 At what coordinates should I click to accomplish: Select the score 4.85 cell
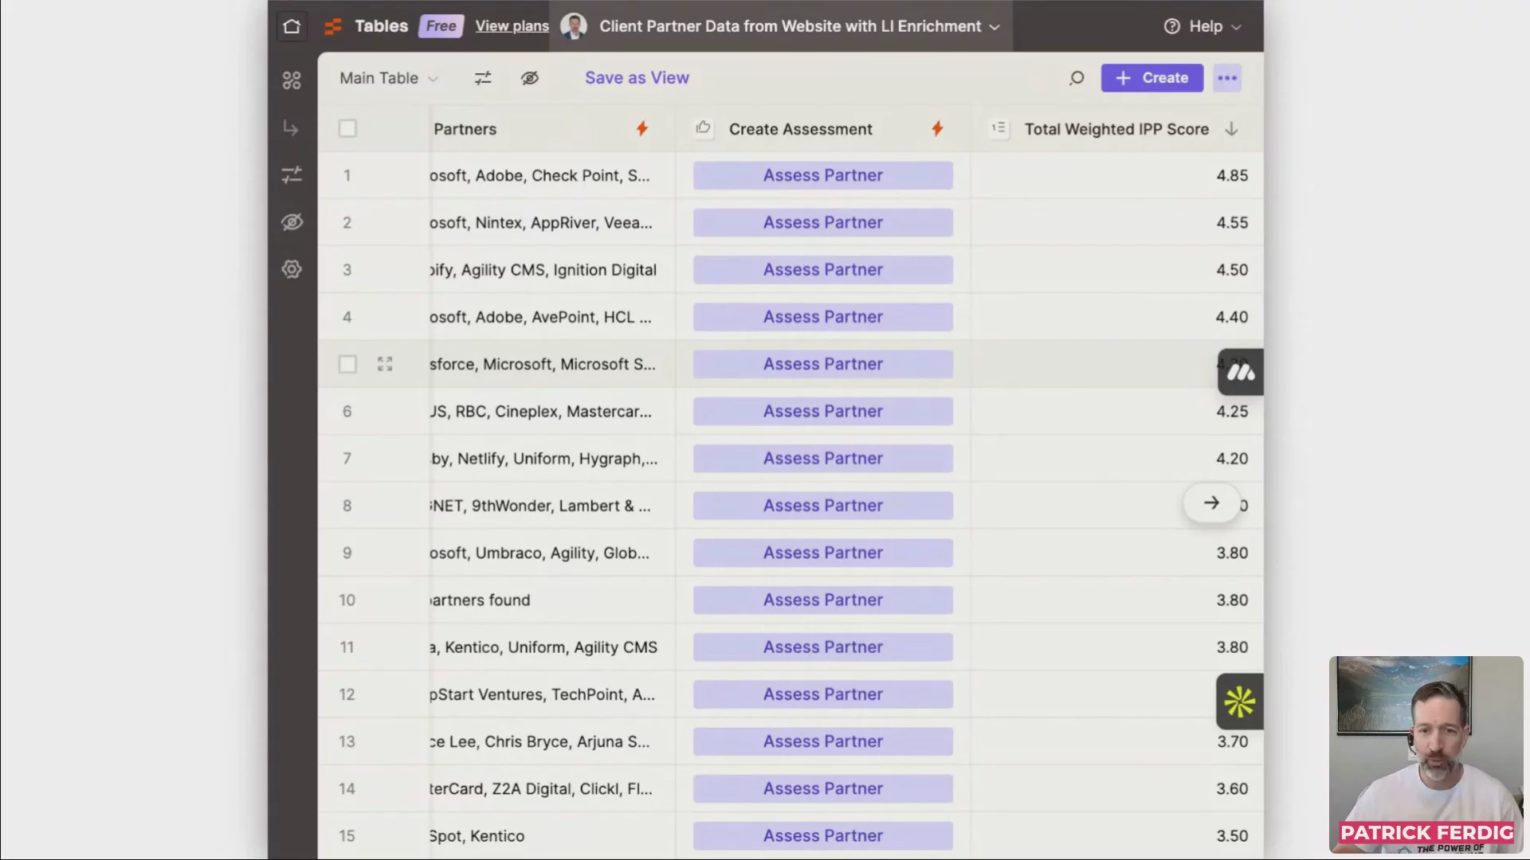tap(1116, 175)
